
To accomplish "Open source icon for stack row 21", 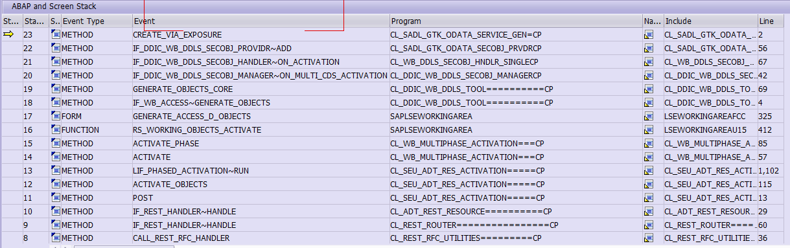I will coord(55,62).
